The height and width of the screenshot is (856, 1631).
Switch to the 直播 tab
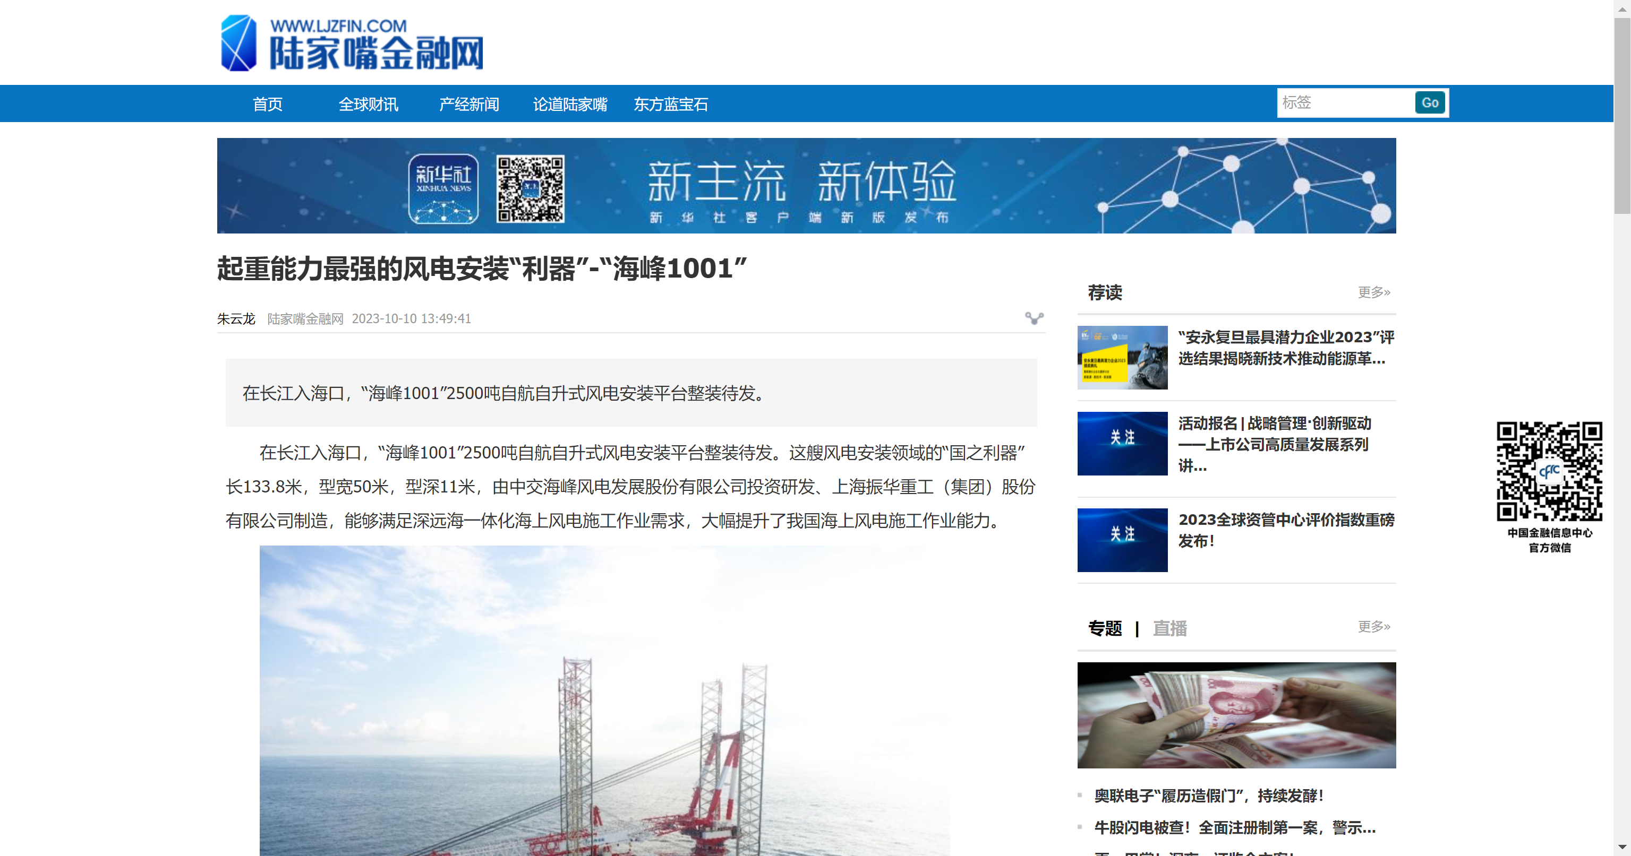(1169, 628)
